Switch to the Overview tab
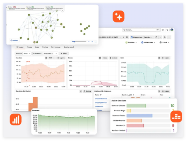This screenshot has width=187, height=141. coord(20,47)
